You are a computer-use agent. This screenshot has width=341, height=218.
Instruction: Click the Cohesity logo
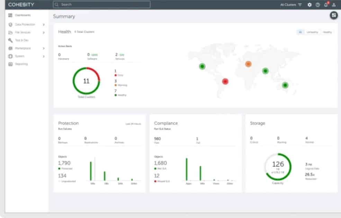coord(21,4)
